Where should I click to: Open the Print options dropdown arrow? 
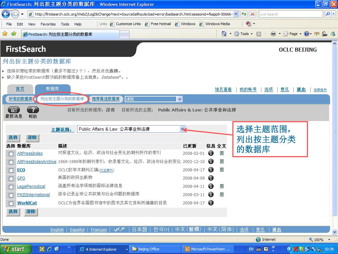coord(280,34)
